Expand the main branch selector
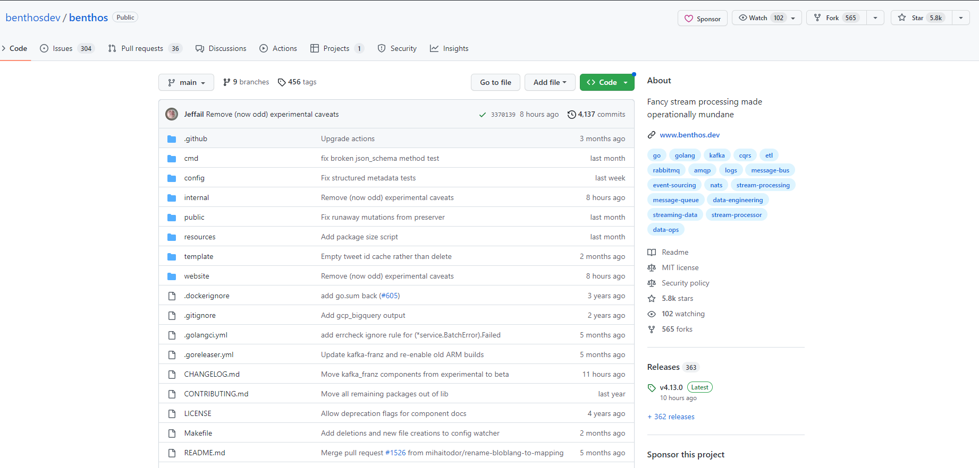 tap(186, 82)
